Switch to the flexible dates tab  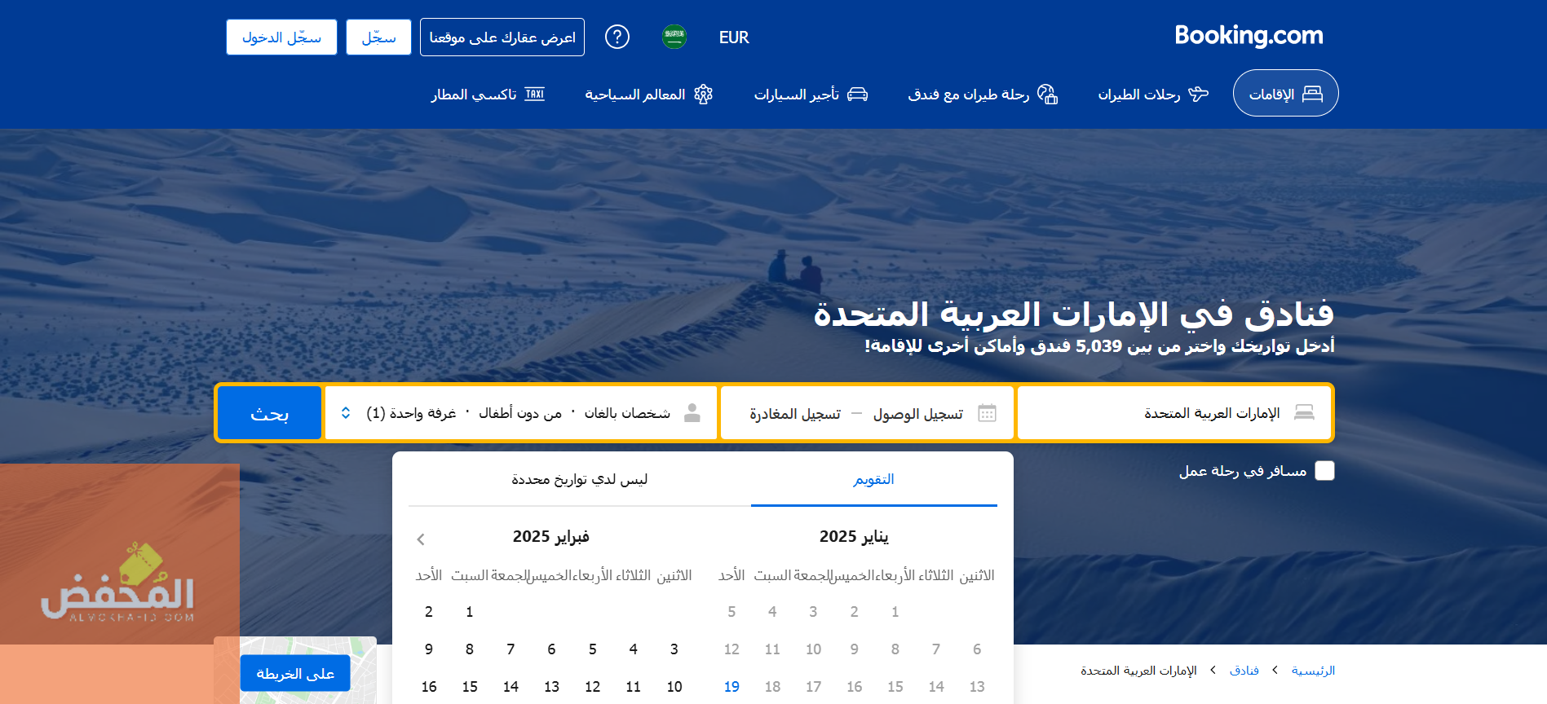coord(579,480)
